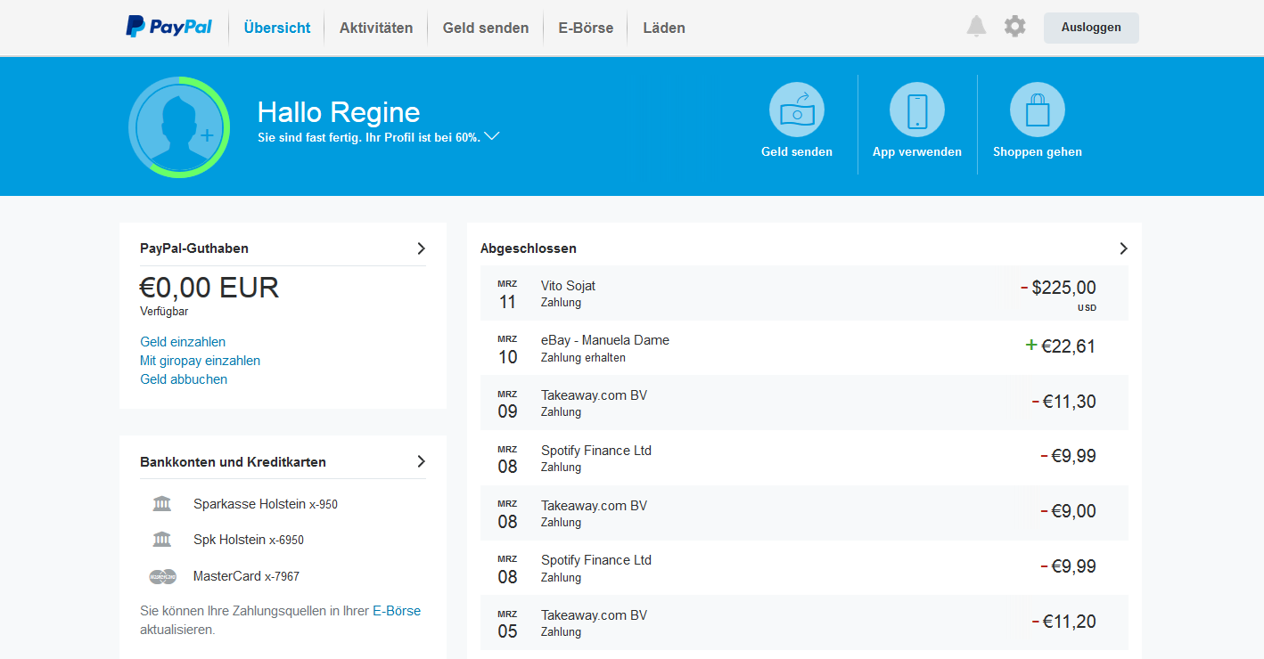Open the E-Börse tab
The width and height of the screenshot is (1264, 659).
(x=586, y=28)
